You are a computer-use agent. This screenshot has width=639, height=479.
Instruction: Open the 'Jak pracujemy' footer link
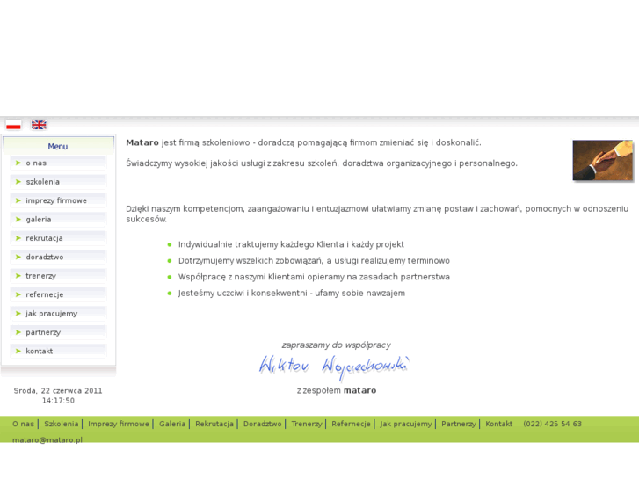(x=406, y=424)
